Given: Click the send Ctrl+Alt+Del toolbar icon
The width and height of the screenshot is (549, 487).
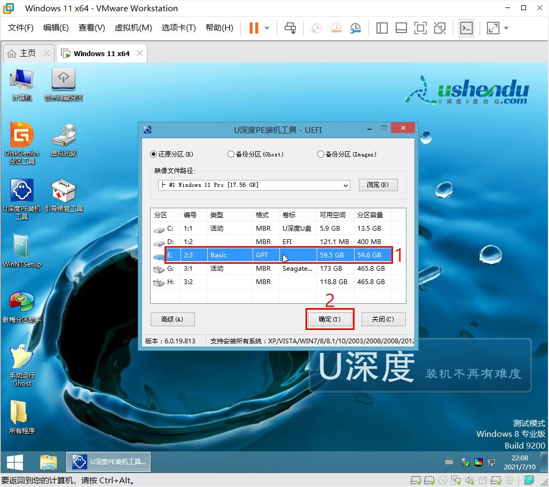Looking at the screenshot, I should tap(291, 28).
